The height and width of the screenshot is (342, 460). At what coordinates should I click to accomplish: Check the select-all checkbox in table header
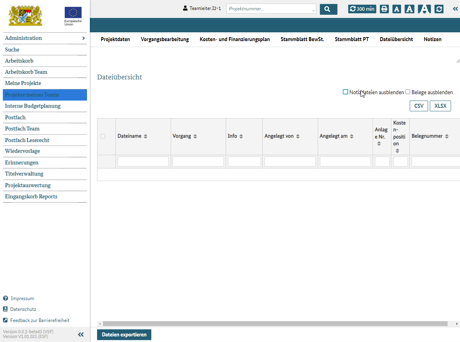pyautogui.click(x=103, y=136)
